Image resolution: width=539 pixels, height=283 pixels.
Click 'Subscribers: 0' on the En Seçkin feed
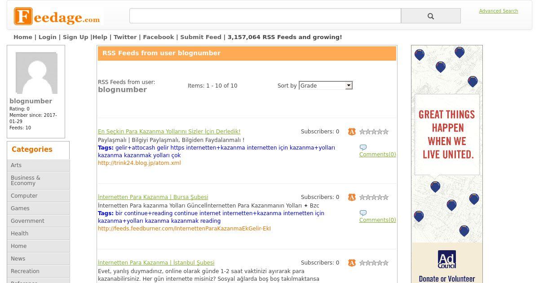(320, 132)
